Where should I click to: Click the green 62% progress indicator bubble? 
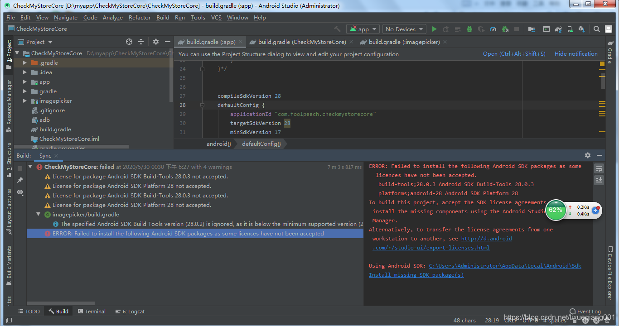[556, 211]
